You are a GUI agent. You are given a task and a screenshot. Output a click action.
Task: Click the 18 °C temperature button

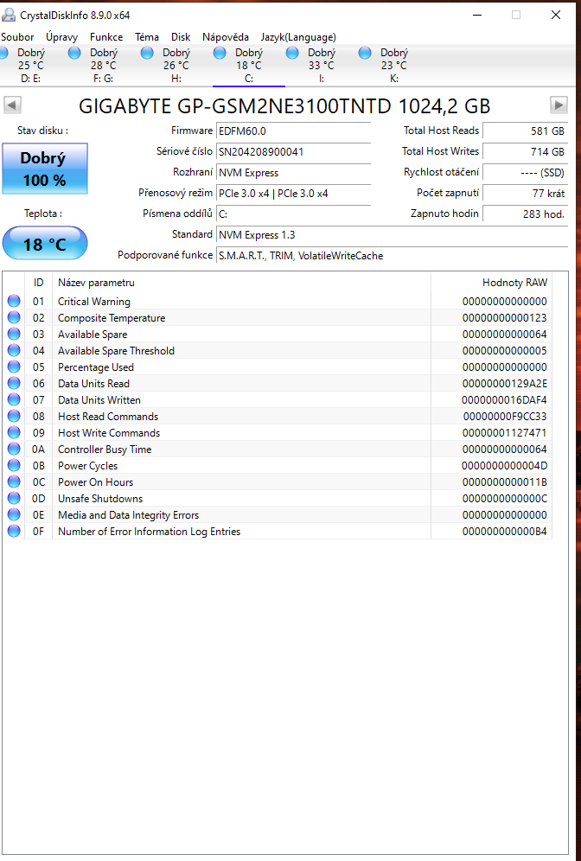tap(44, 243)
